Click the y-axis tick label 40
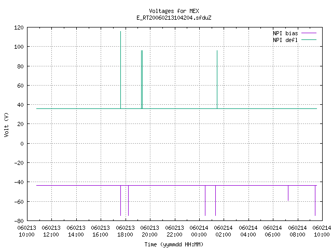 (21, 105)
